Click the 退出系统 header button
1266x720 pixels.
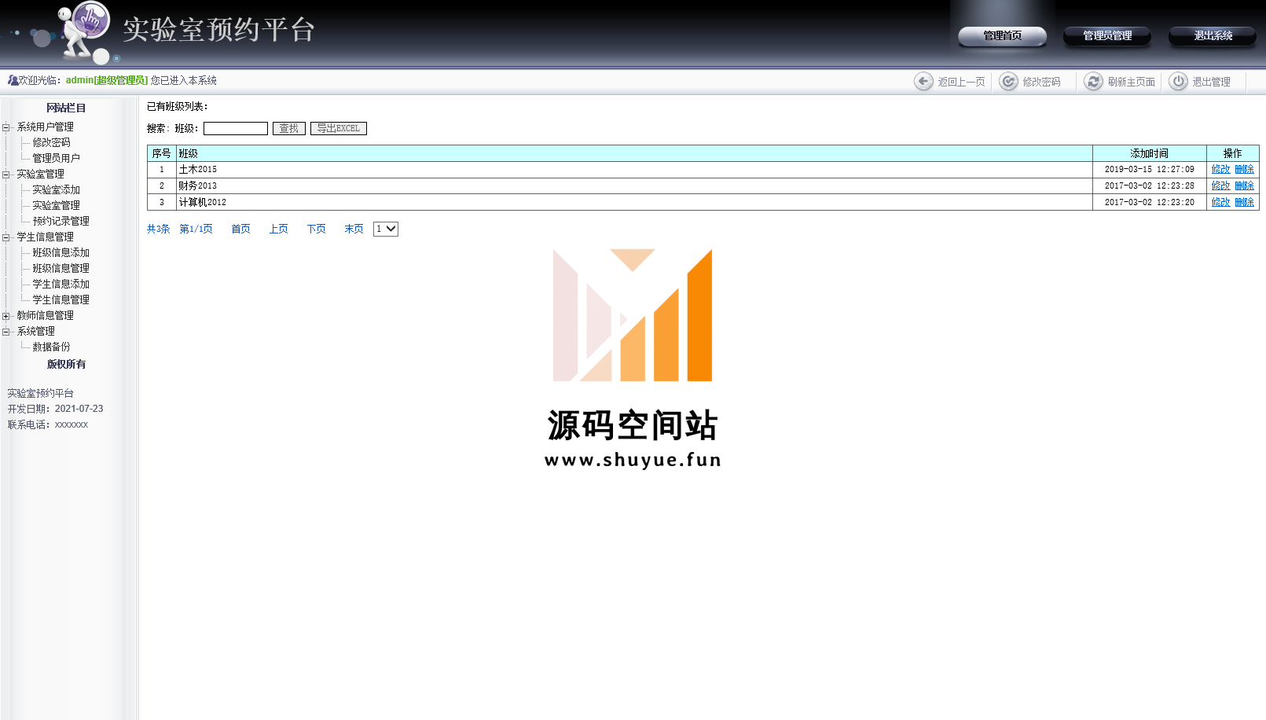coord(1213,35)
